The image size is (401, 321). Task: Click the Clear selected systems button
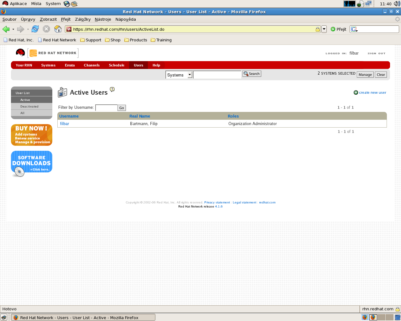click(x=381, y=75)
